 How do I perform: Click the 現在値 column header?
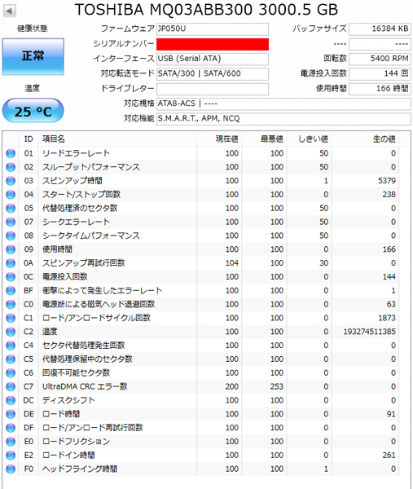click(x=219, y=139)
